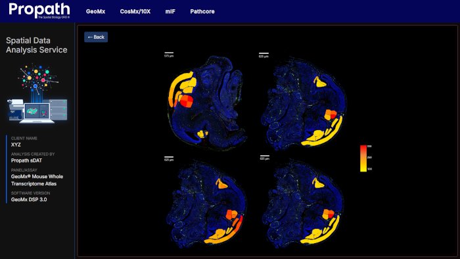Click the Back button
The height and width of the screenshot is (259, 460).
tap(96, 37)
